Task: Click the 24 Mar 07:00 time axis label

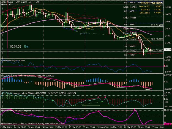Action: click(x=20, y=127)
